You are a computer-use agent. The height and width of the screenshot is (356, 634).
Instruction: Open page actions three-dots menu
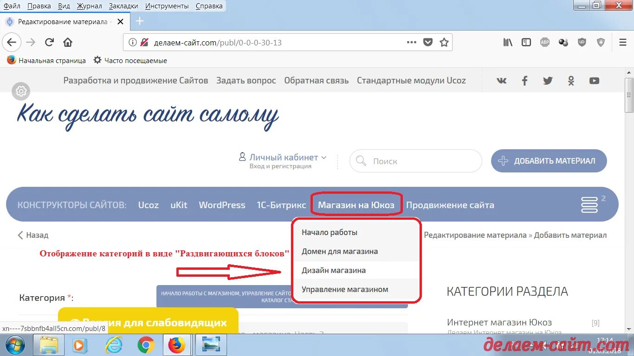tap(412, 42)
